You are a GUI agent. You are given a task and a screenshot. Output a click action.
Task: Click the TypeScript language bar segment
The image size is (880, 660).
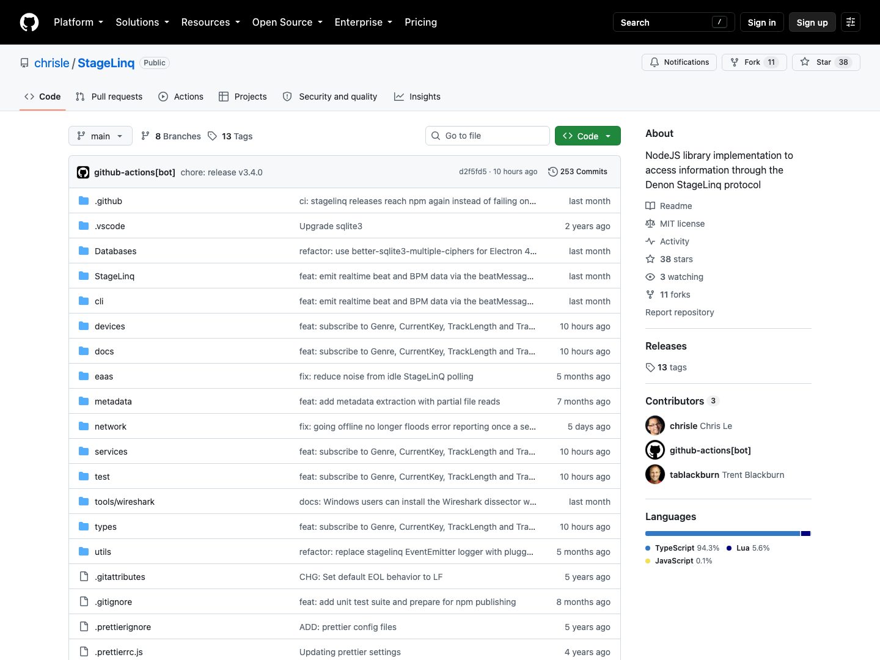click(722, 533)
